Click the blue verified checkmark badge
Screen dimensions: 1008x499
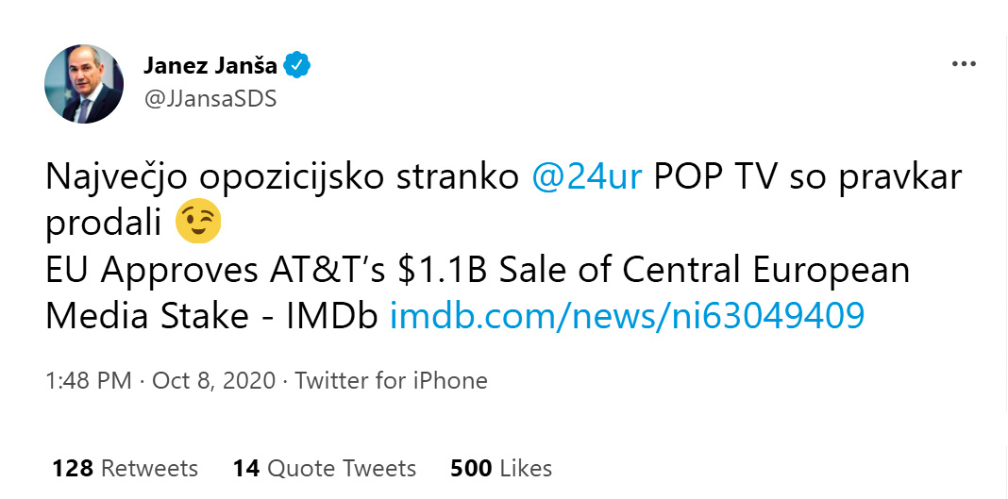click(x=298, y=66)
